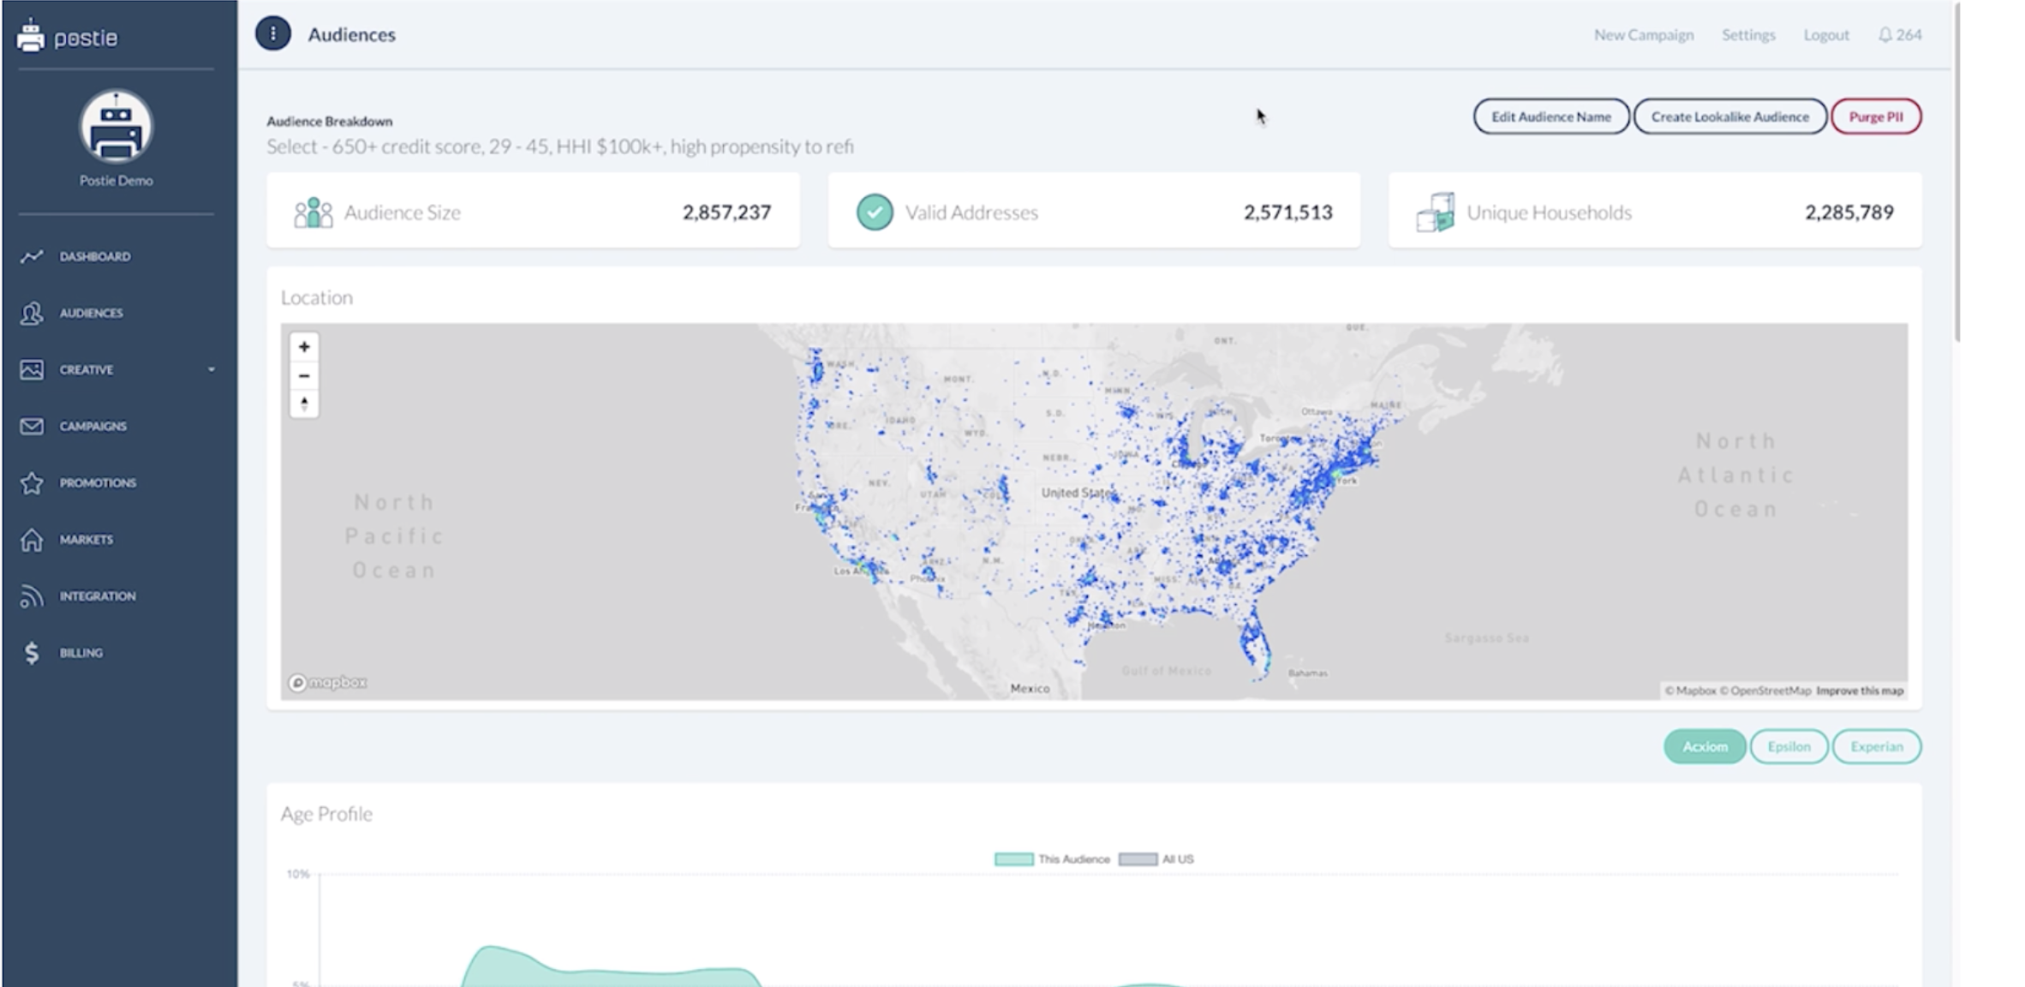Expand the Creative menu arrow
This screenshot has width=2025, height=987.
(211, 370)
